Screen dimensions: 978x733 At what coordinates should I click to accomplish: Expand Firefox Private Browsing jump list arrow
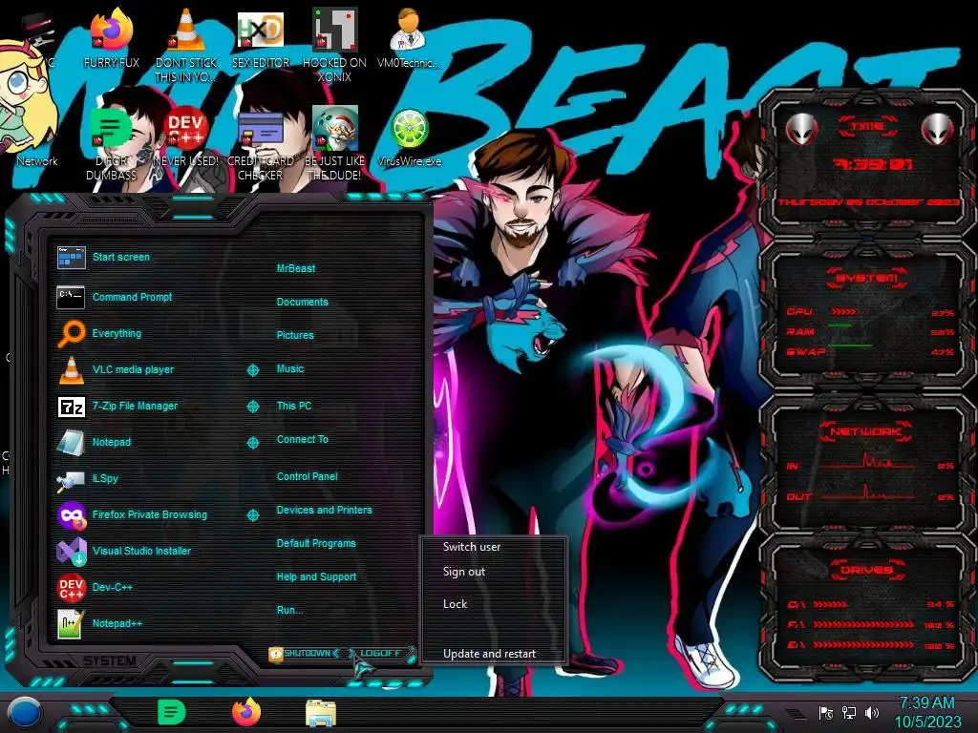click(x=252, y=515)
